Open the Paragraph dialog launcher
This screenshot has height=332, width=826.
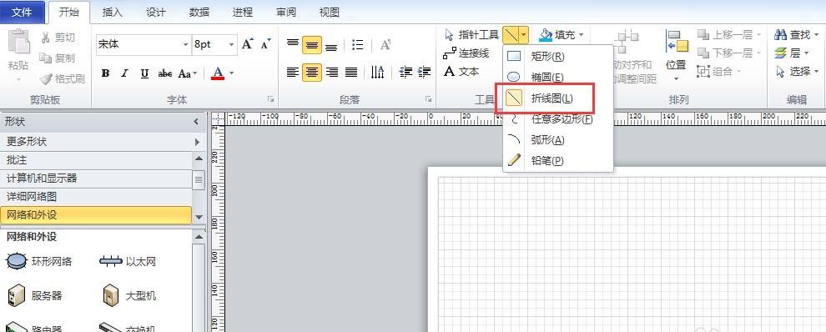429,99
